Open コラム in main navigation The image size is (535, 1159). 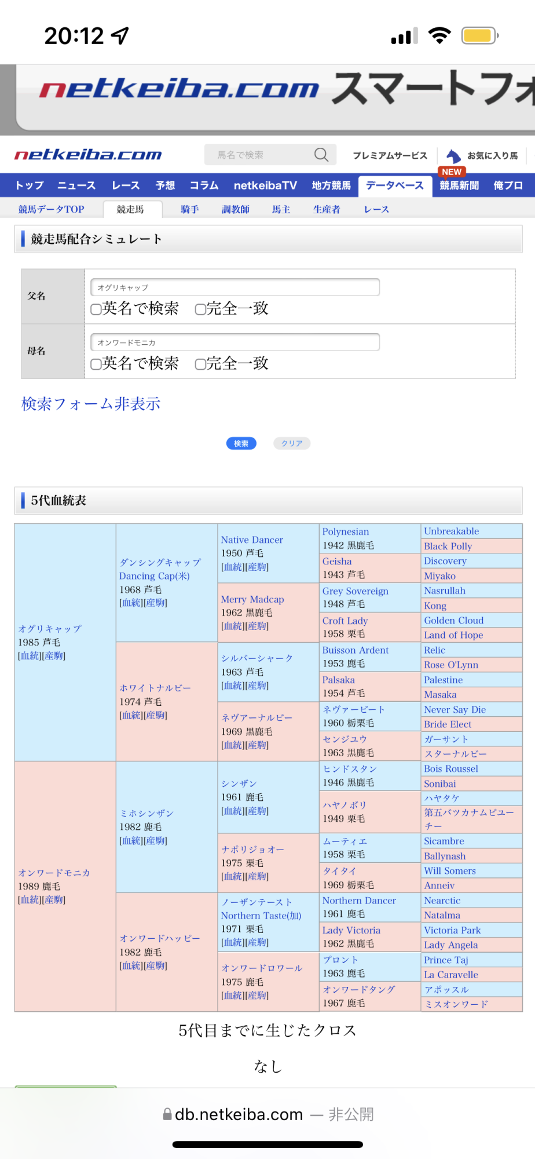click(x=204, y=185)
